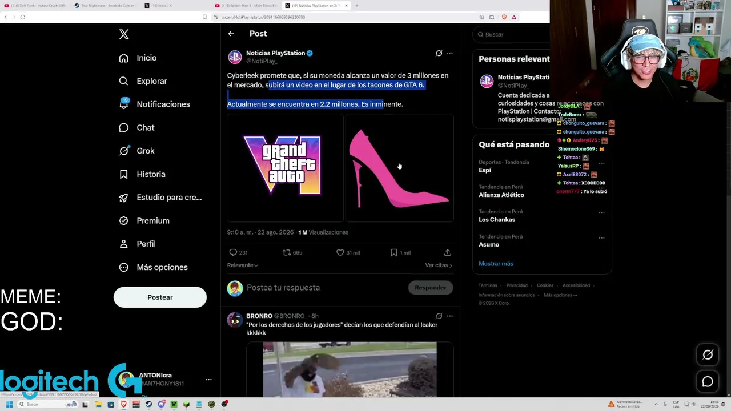Open more options on BRONRO's reply
The width and height of the screenshot is (731, 411).
coord(449,316)
